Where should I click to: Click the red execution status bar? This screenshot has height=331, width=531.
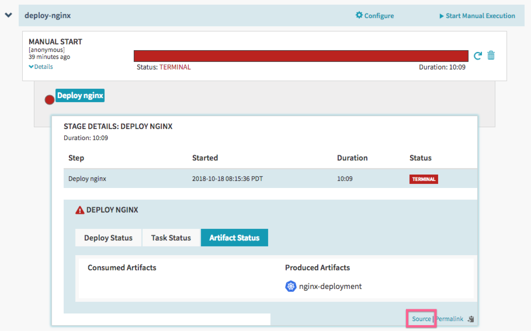click(x=301, y=55)
